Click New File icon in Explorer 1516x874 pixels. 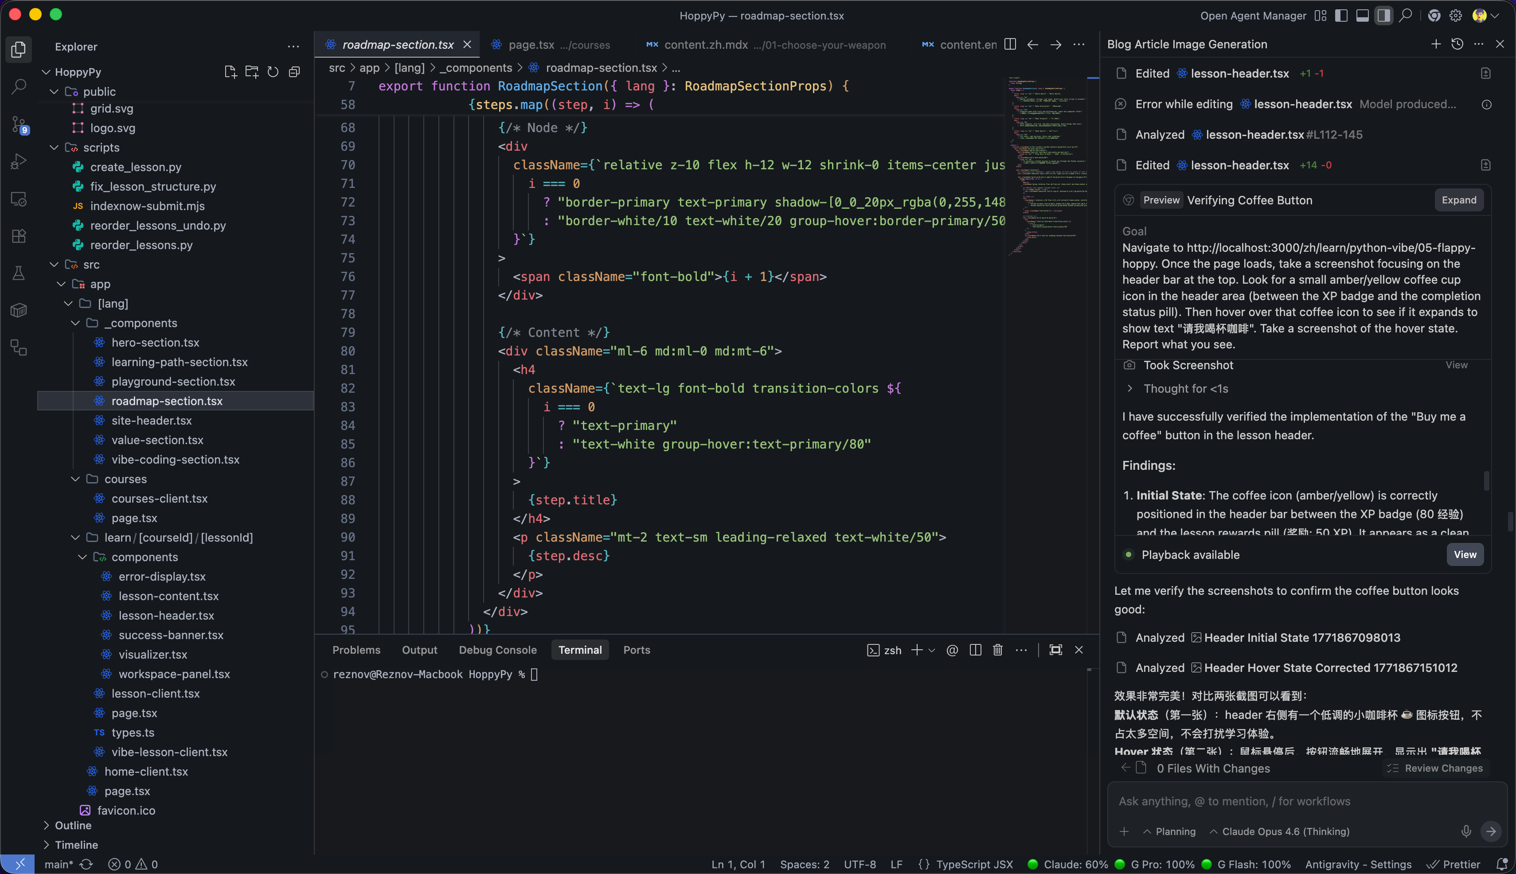coord(231,72)
